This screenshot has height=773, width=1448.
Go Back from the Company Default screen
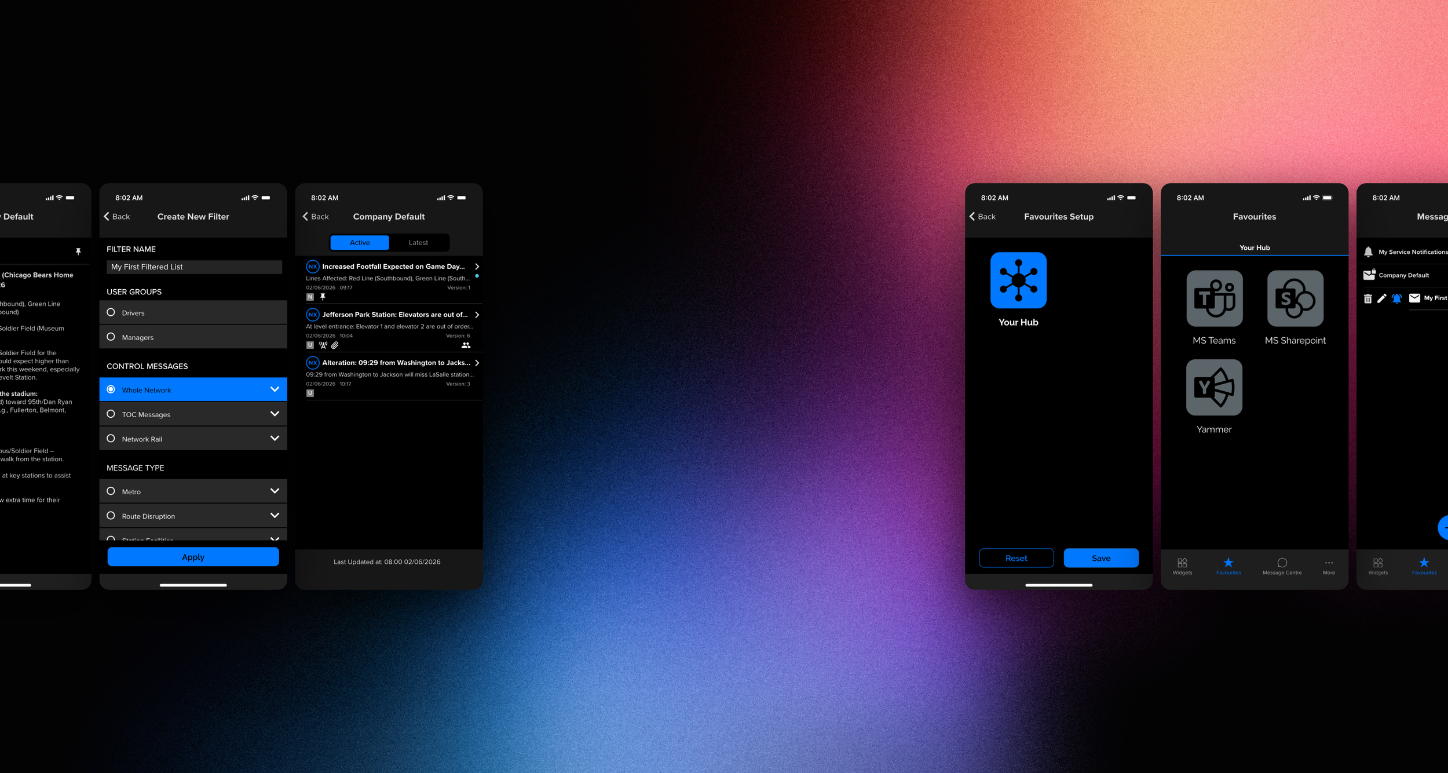pos(316,217)
